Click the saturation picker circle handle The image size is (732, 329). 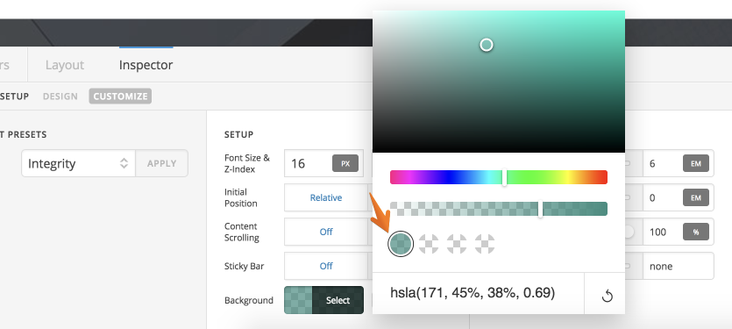(x=487, y=45)
